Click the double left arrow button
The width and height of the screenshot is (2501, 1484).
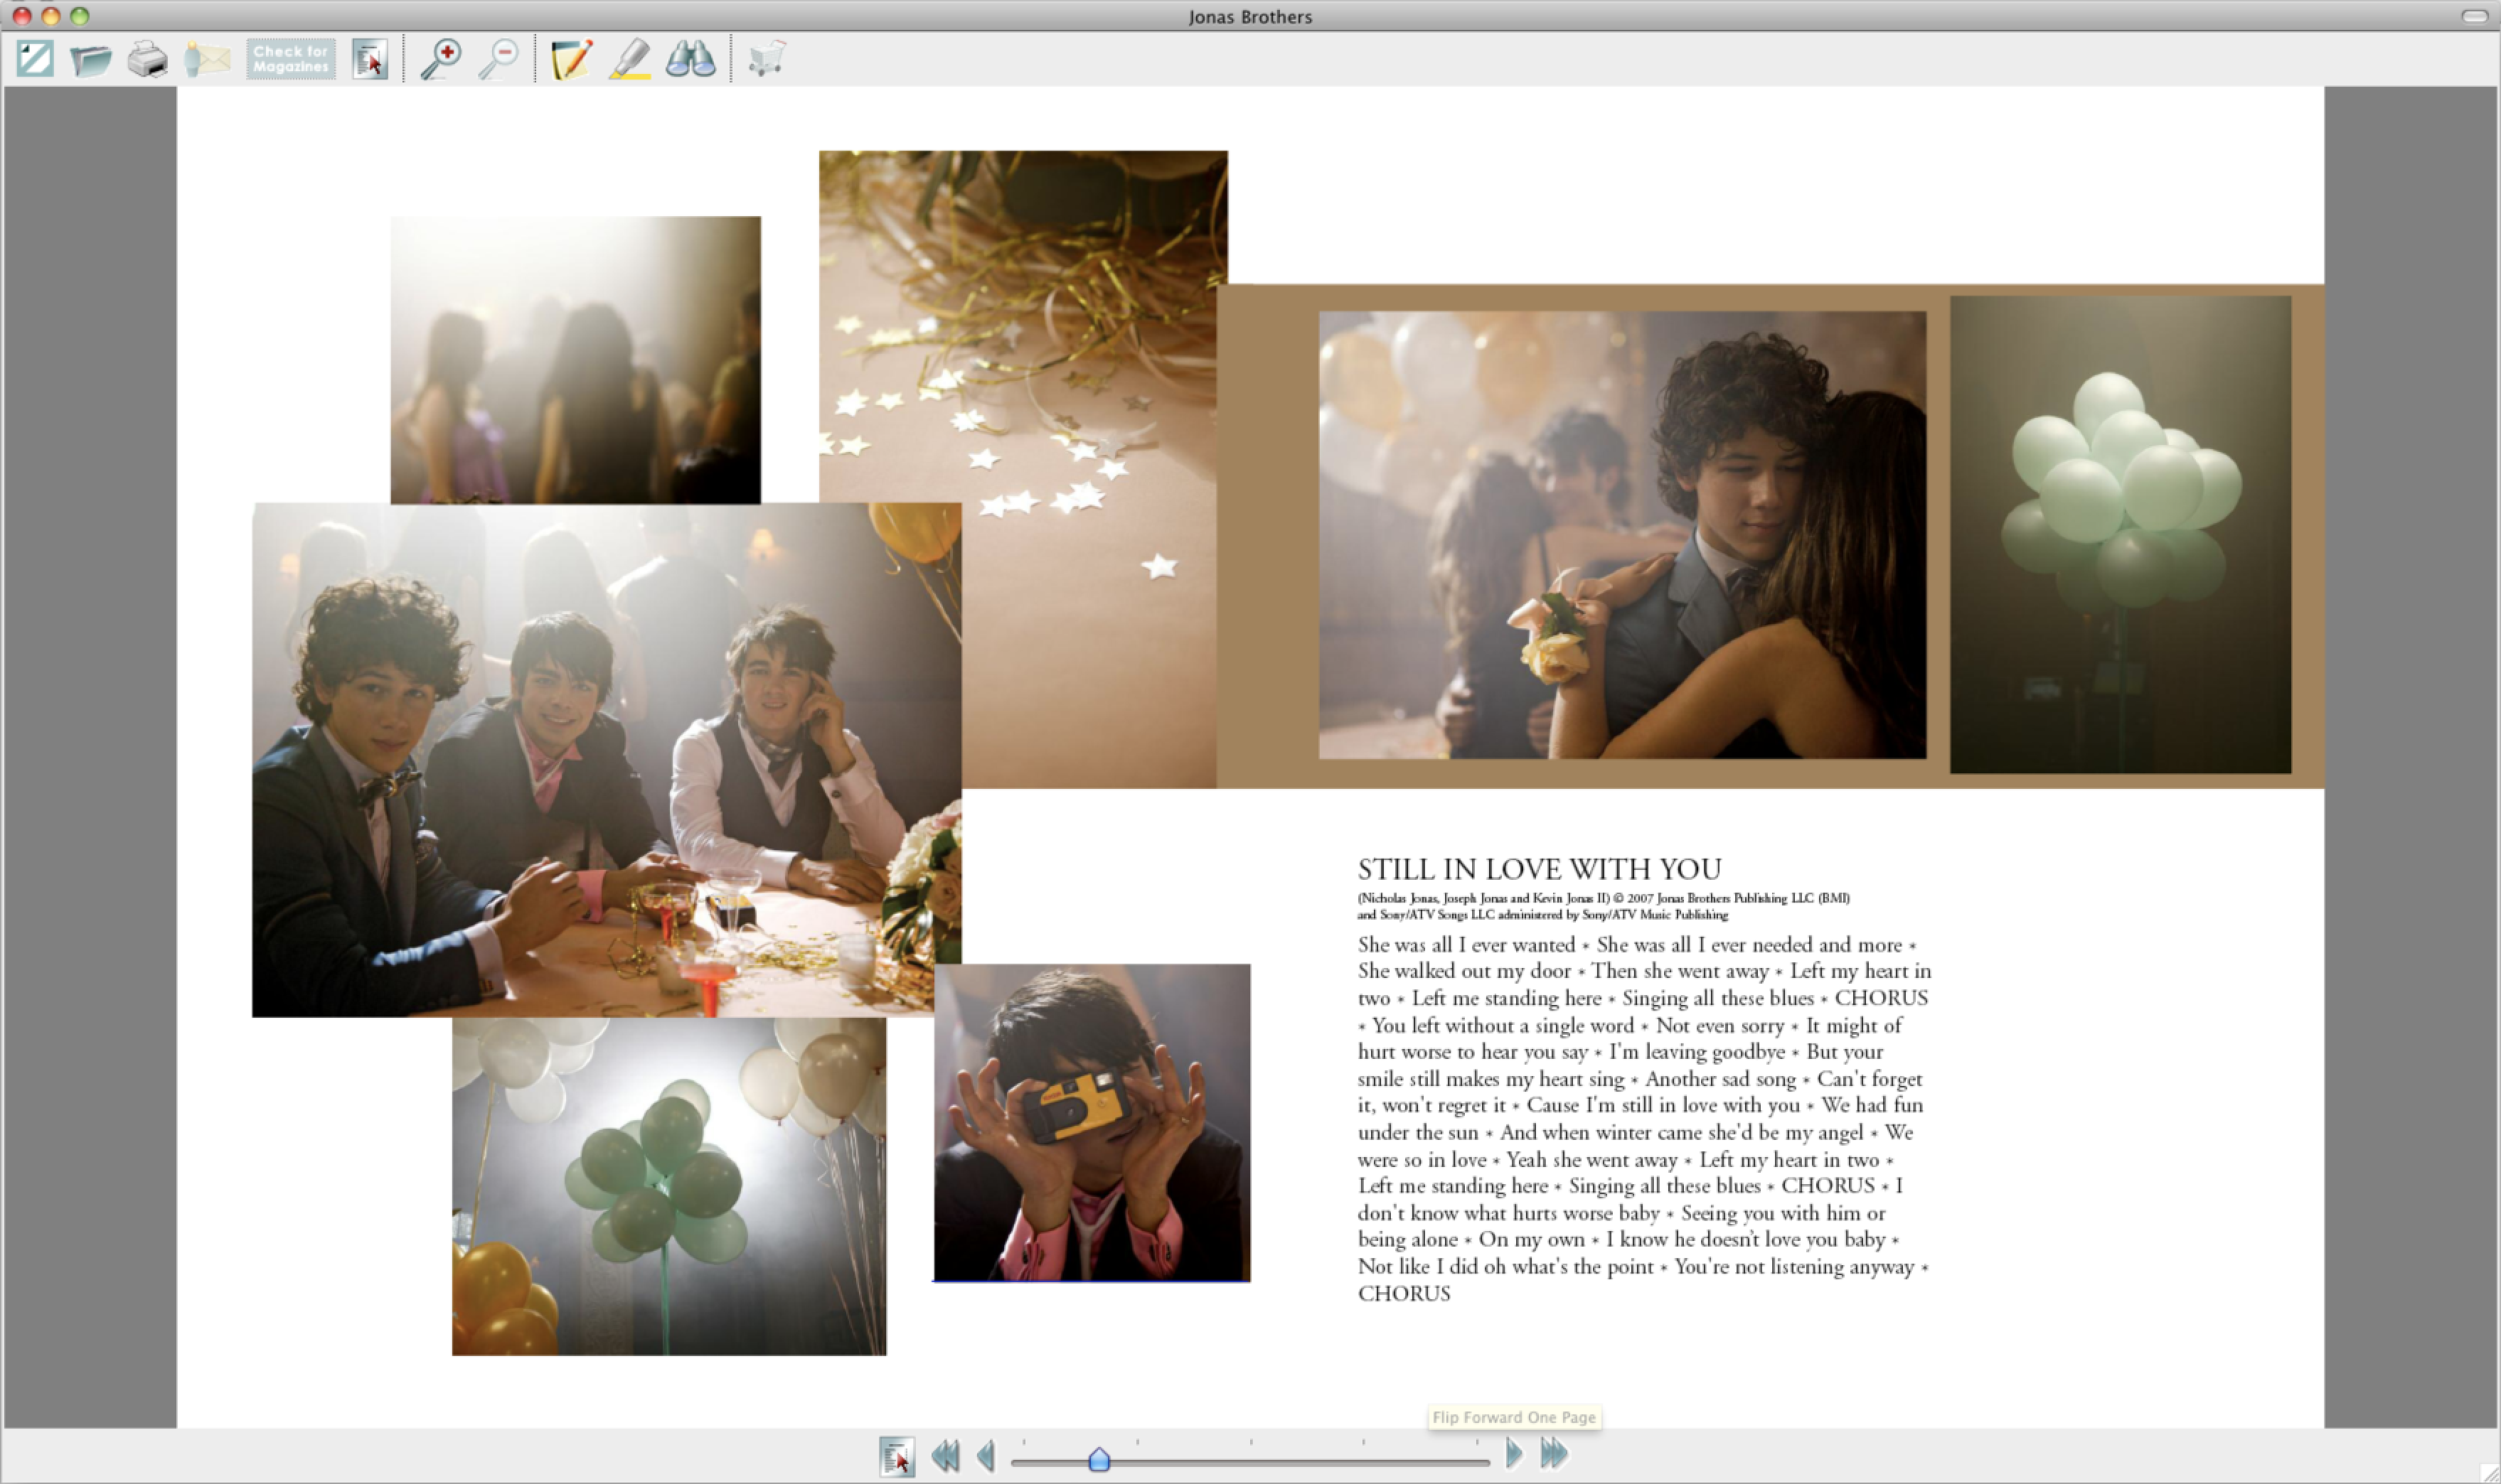[x=945, y=1455]
